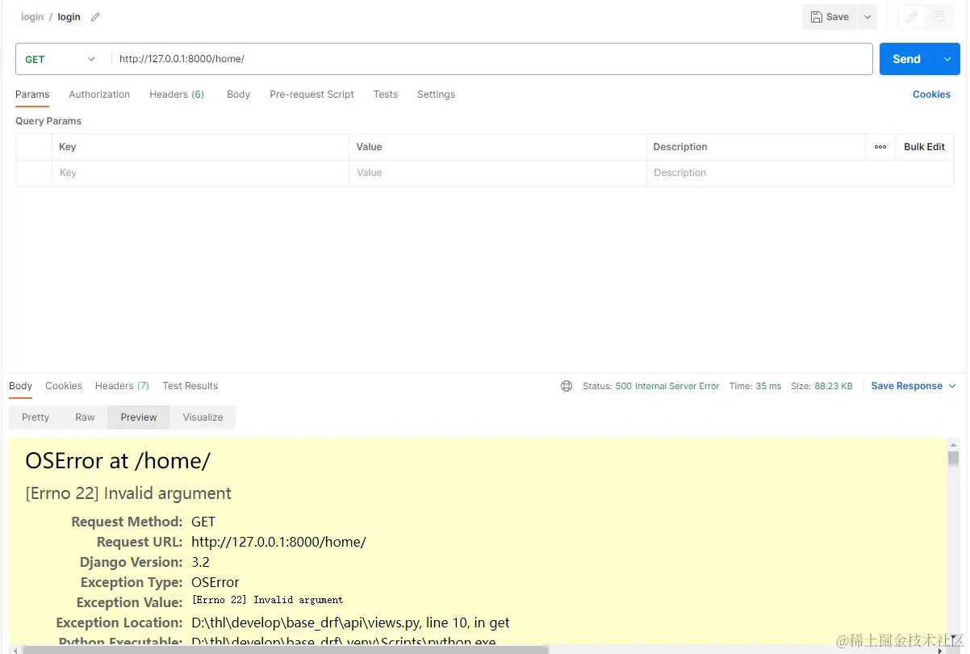Click the response vertical scrollbar thumb
The image size is (970, 654).
tap(953, 459)
